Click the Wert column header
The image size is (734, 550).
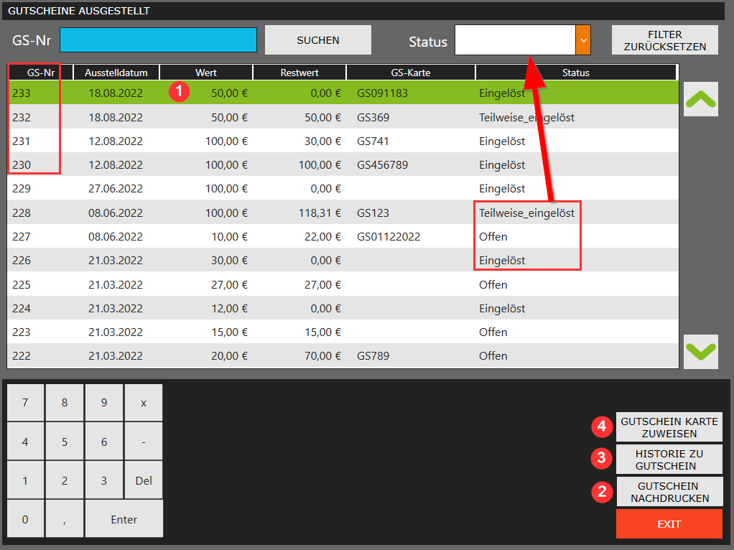(206, 73)
